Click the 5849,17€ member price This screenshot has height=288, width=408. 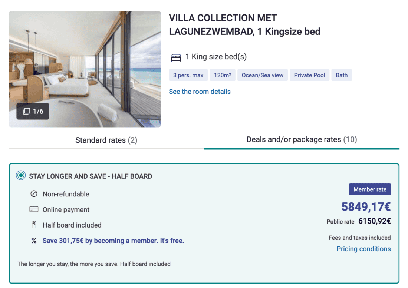point(366,207)
